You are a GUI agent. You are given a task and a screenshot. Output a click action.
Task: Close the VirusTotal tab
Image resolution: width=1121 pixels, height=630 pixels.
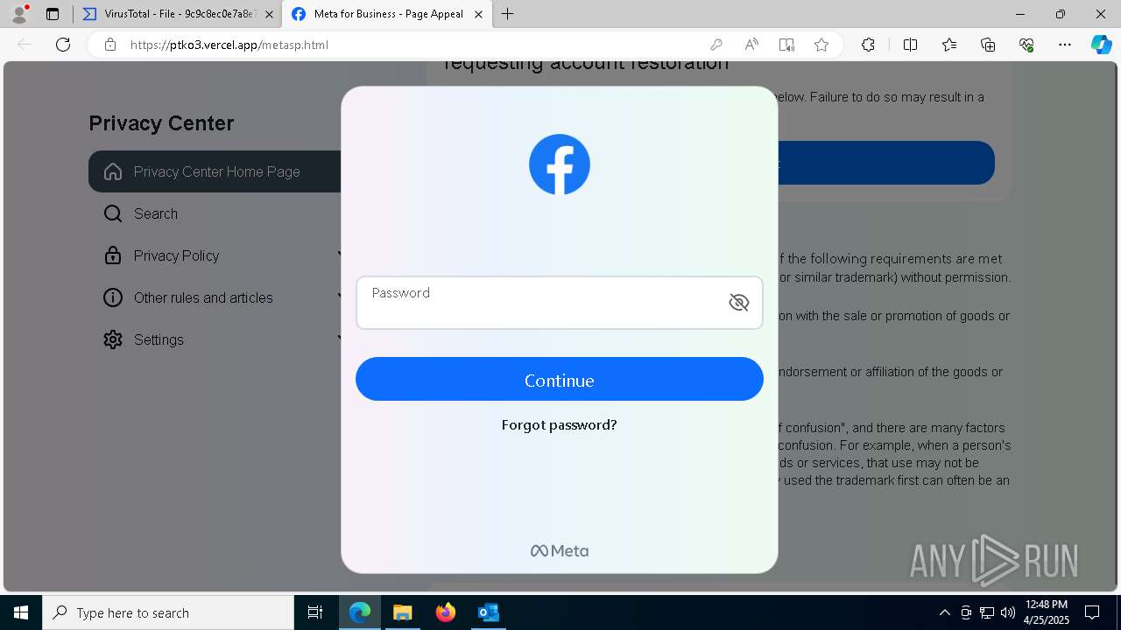point(269,14)
